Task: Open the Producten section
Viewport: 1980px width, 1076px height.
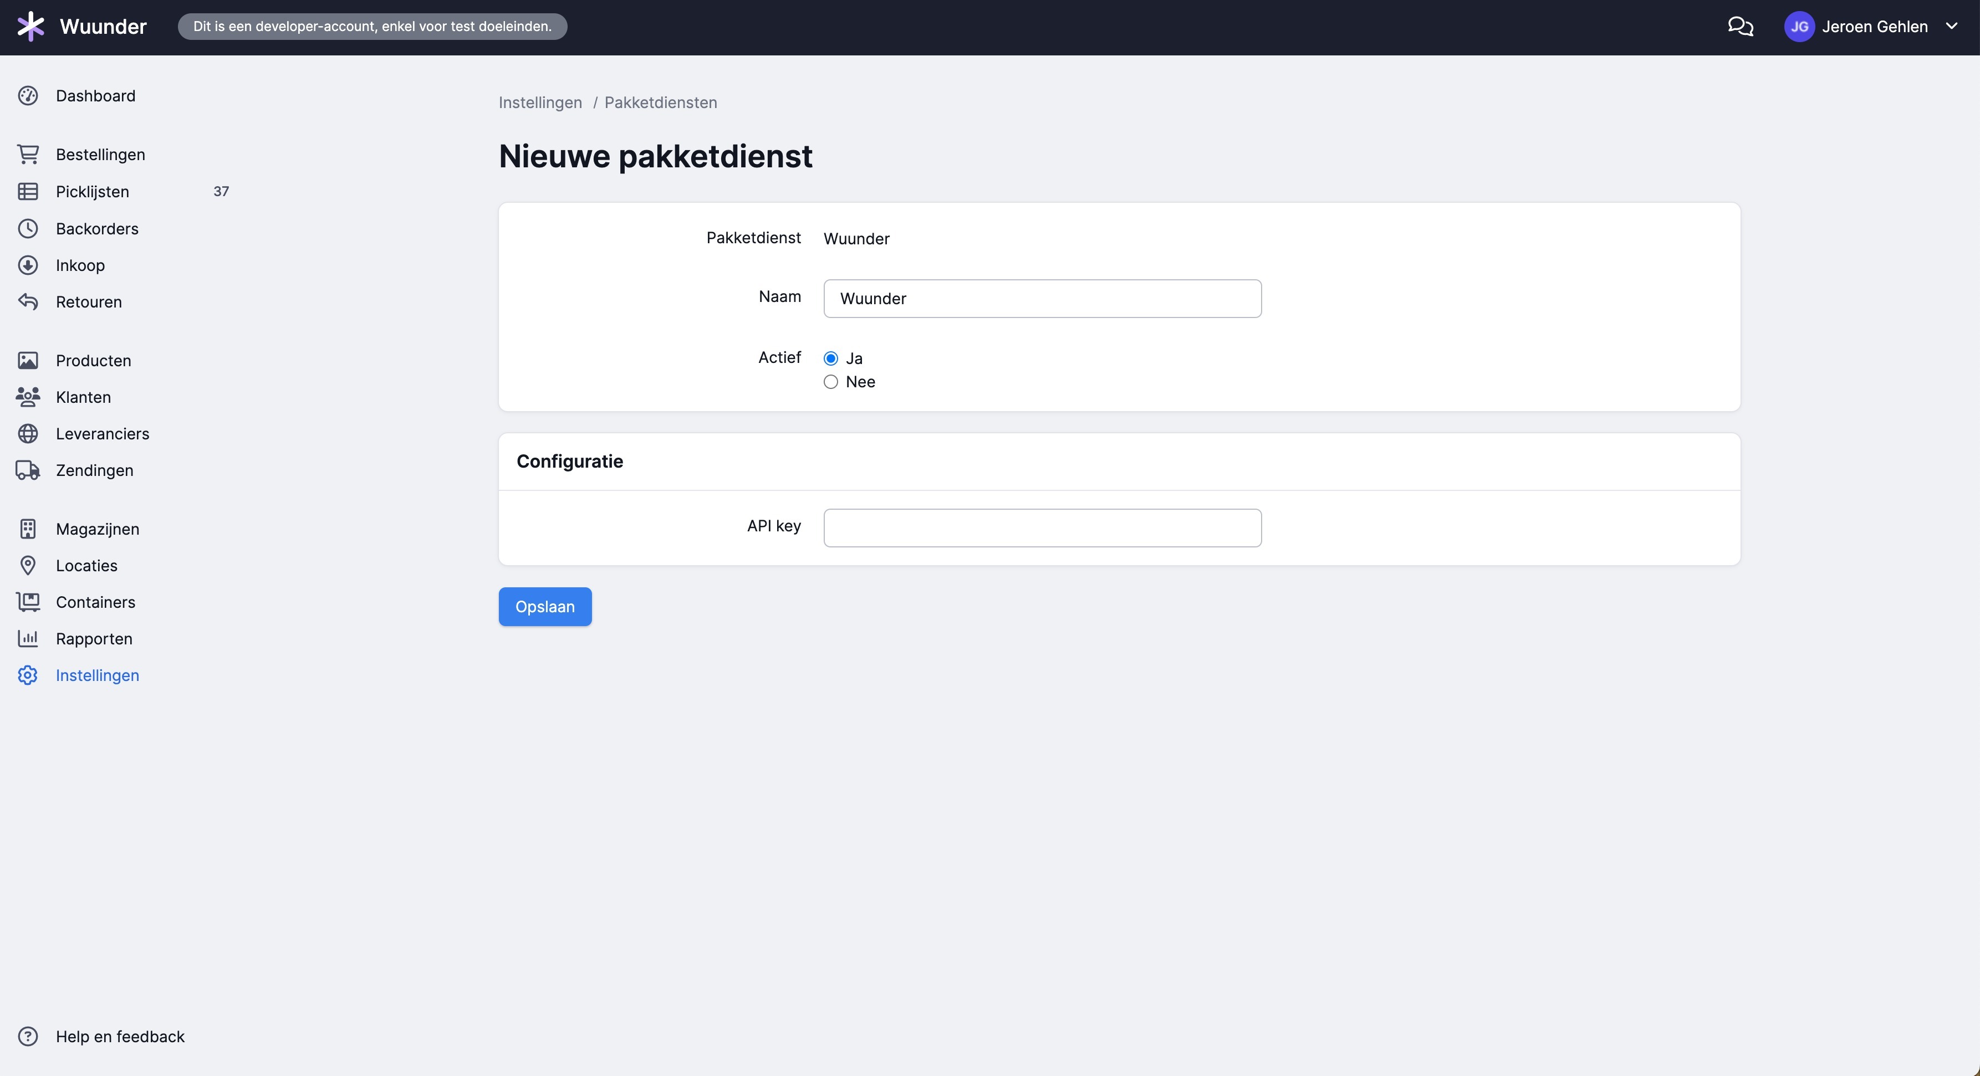Action: click(x=93, y=360)
